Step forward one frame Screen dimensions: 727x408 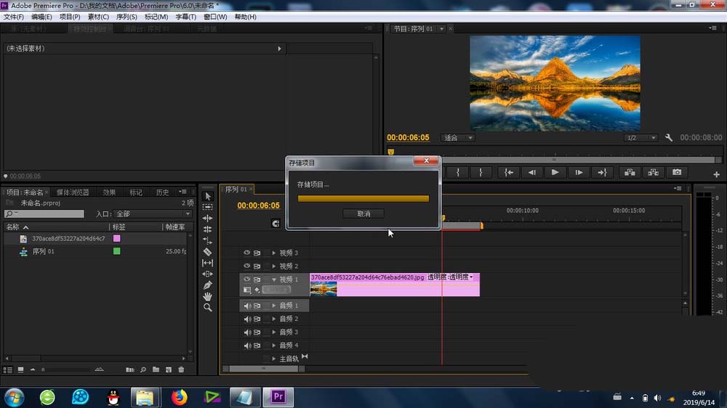(x=579, y=172)
